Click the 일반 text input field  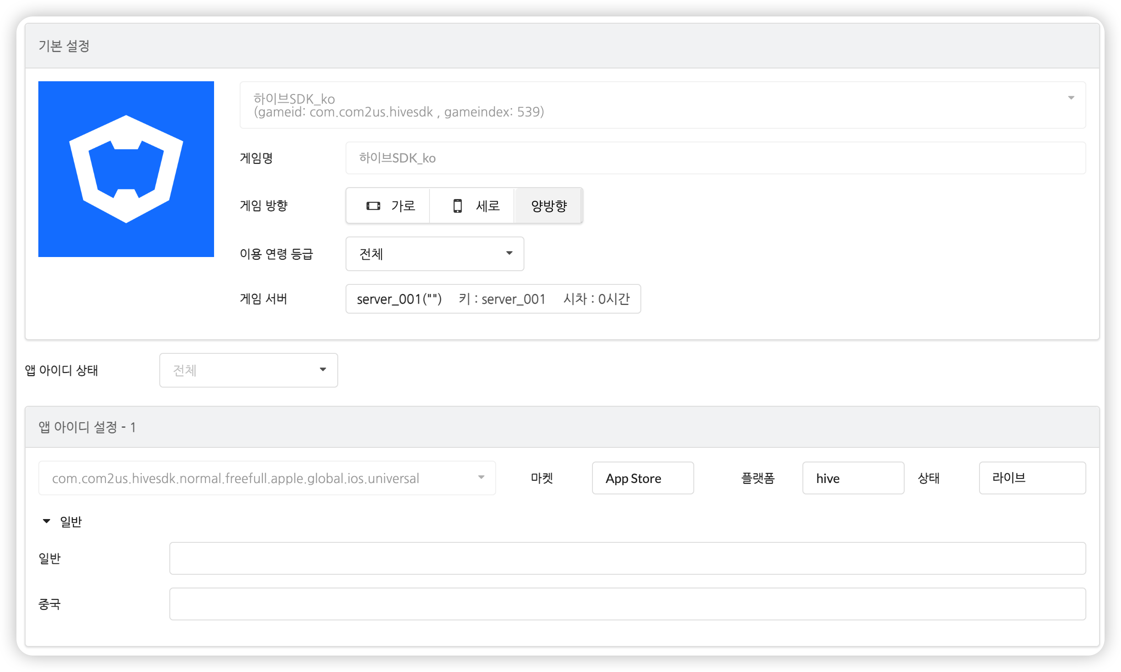[627, 558]
